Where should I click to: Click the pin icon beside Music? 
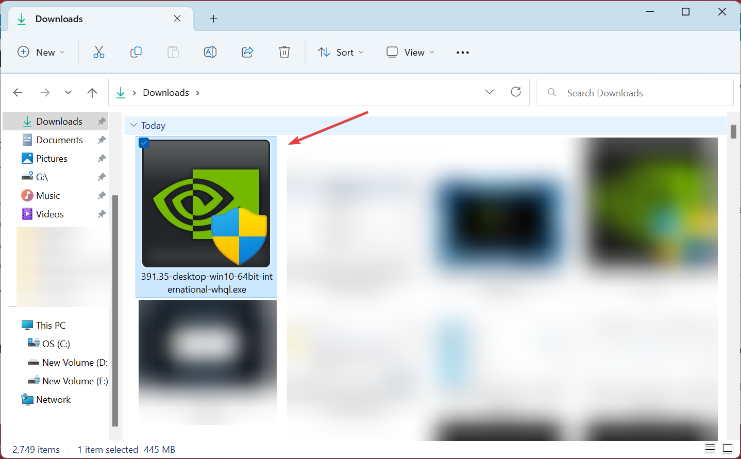[x=102, y=196]
